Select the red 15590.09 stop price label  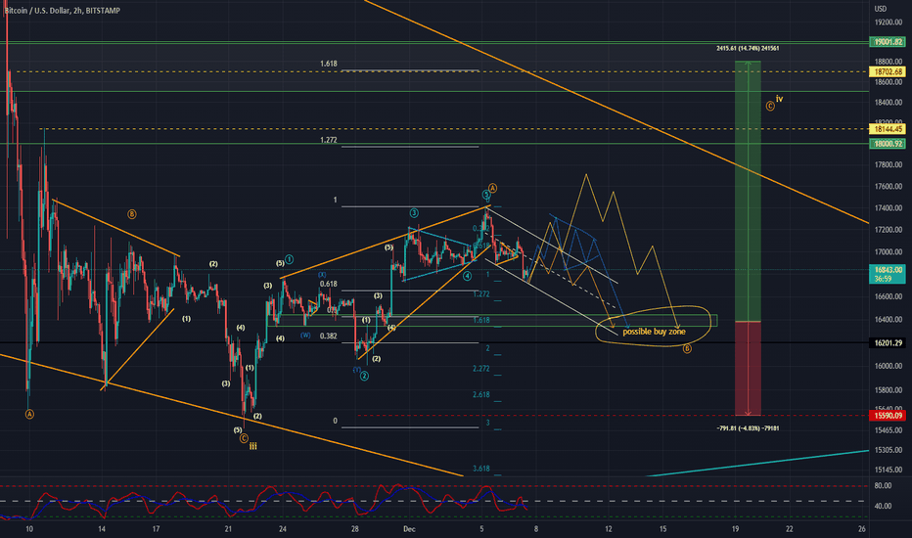[888, 416]
